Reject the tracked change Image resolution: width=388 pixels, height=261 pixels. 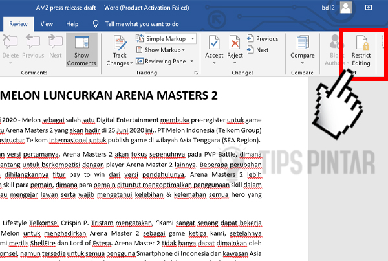(x=235, y=47)
